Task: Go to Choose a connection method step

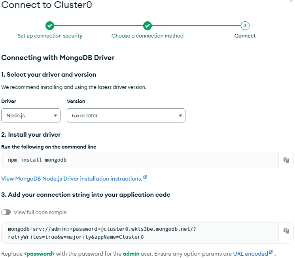Action: (147, 36)
